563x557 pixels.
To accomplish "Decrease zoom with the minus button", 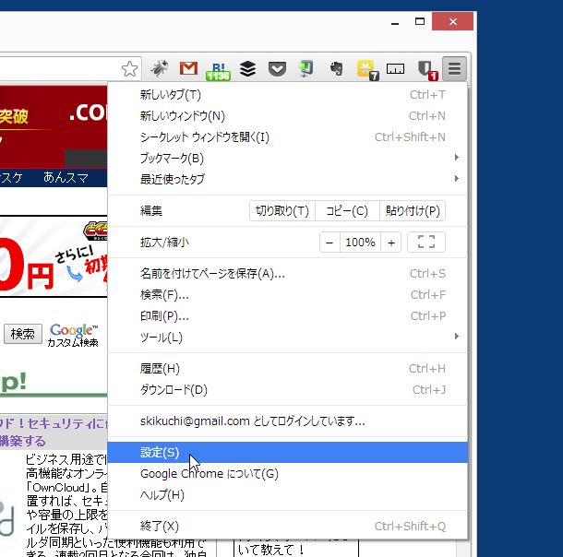I will click(x=329, y=243).
